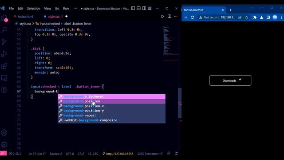Open the Selection menu
The image size is (284, 160).
34,8
